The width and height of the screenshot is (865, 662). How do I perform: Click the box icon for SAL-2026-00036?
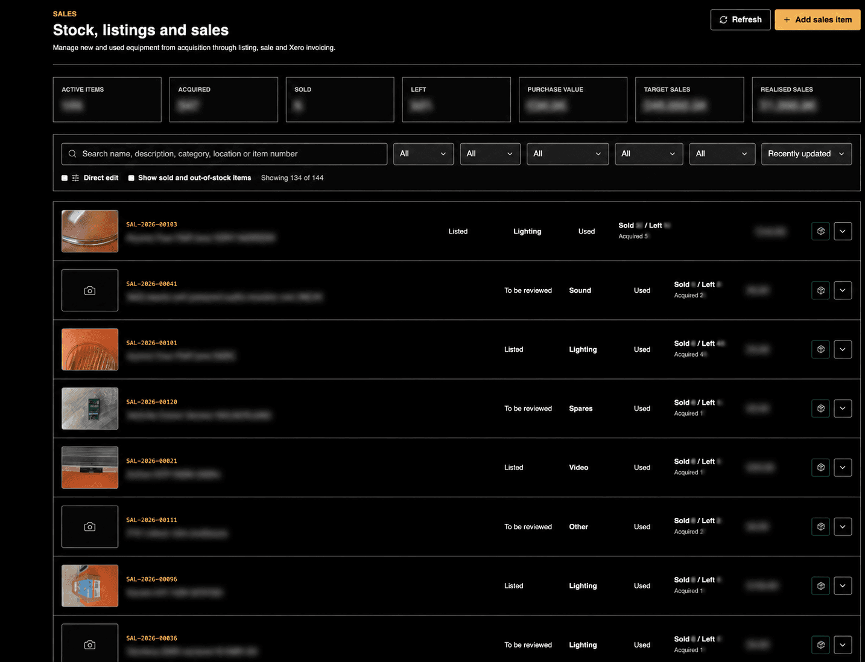820,645
